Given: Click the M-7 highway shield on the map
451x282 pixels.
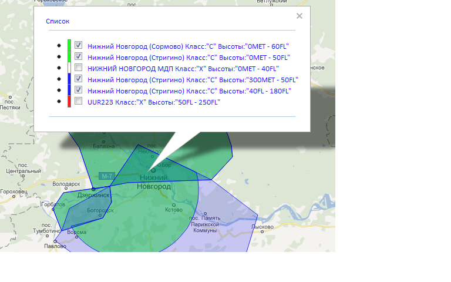Looking at the screenshot, I should tap(106, 176).
